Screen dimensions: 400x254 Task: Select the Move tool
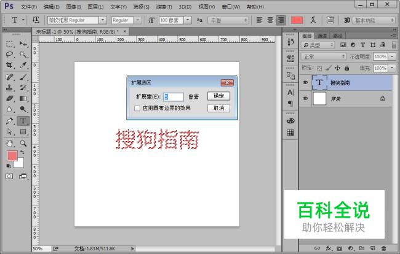[x=23, y=44]
